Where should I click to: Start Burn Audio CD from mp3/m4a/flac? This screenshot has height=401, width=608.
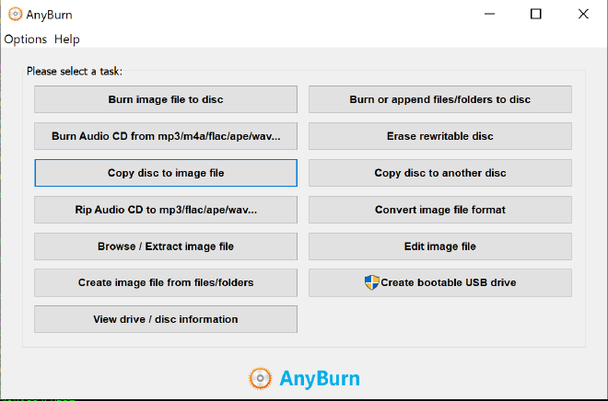(x=166, y=136)
